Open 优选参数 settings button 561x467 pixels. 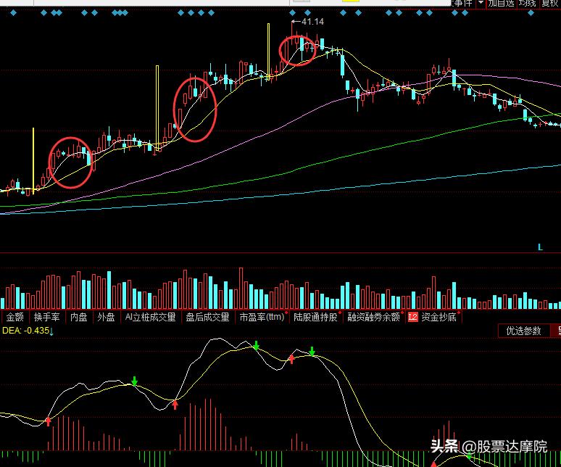tap(523, 331)
